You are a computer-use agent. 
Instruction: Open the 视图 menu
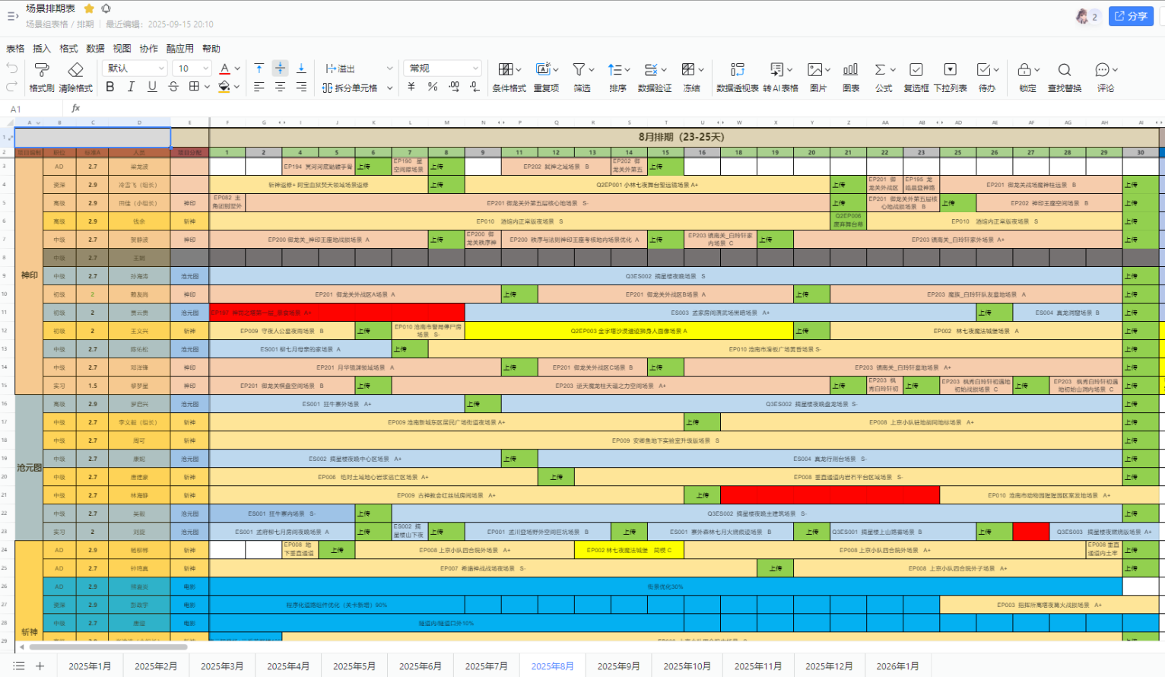click(x=122, y=49)
